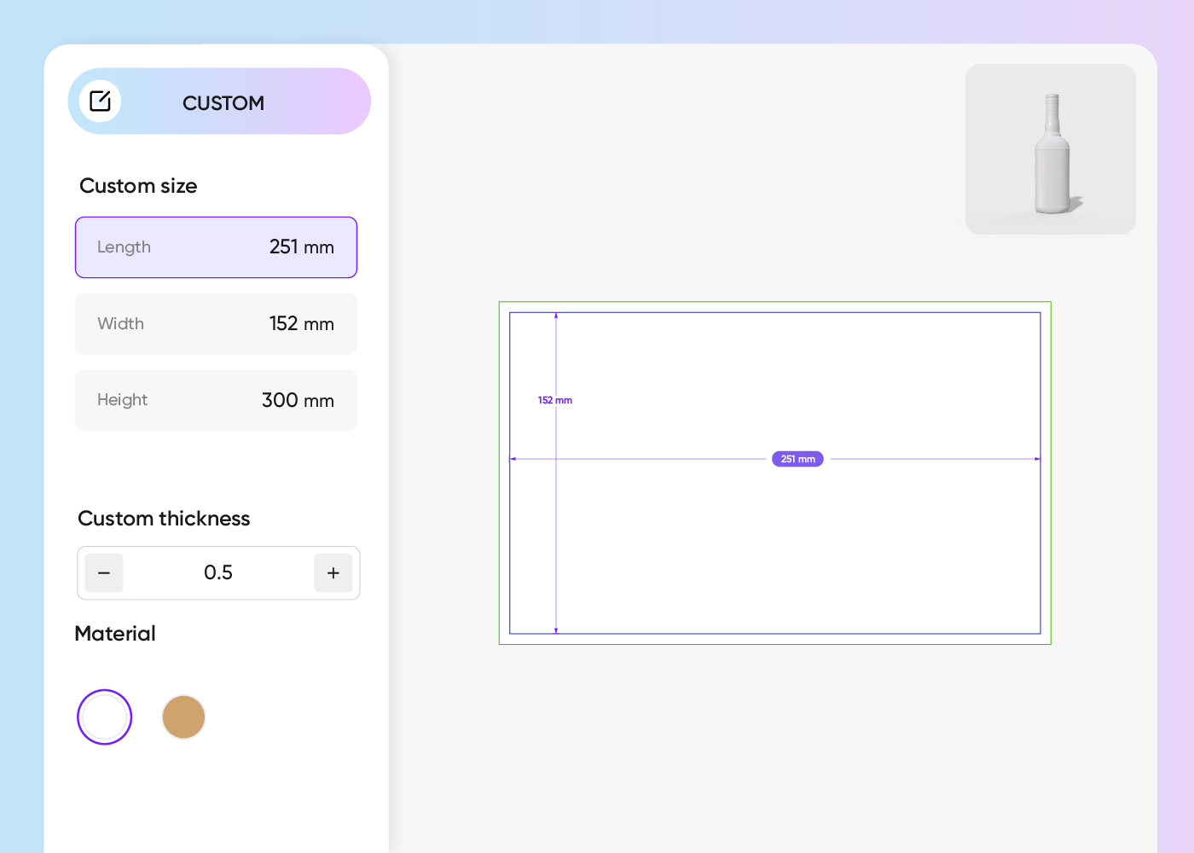Choose the white material swatch
Viewport: 1194px width, 853px height.
[x=104, y=717]
